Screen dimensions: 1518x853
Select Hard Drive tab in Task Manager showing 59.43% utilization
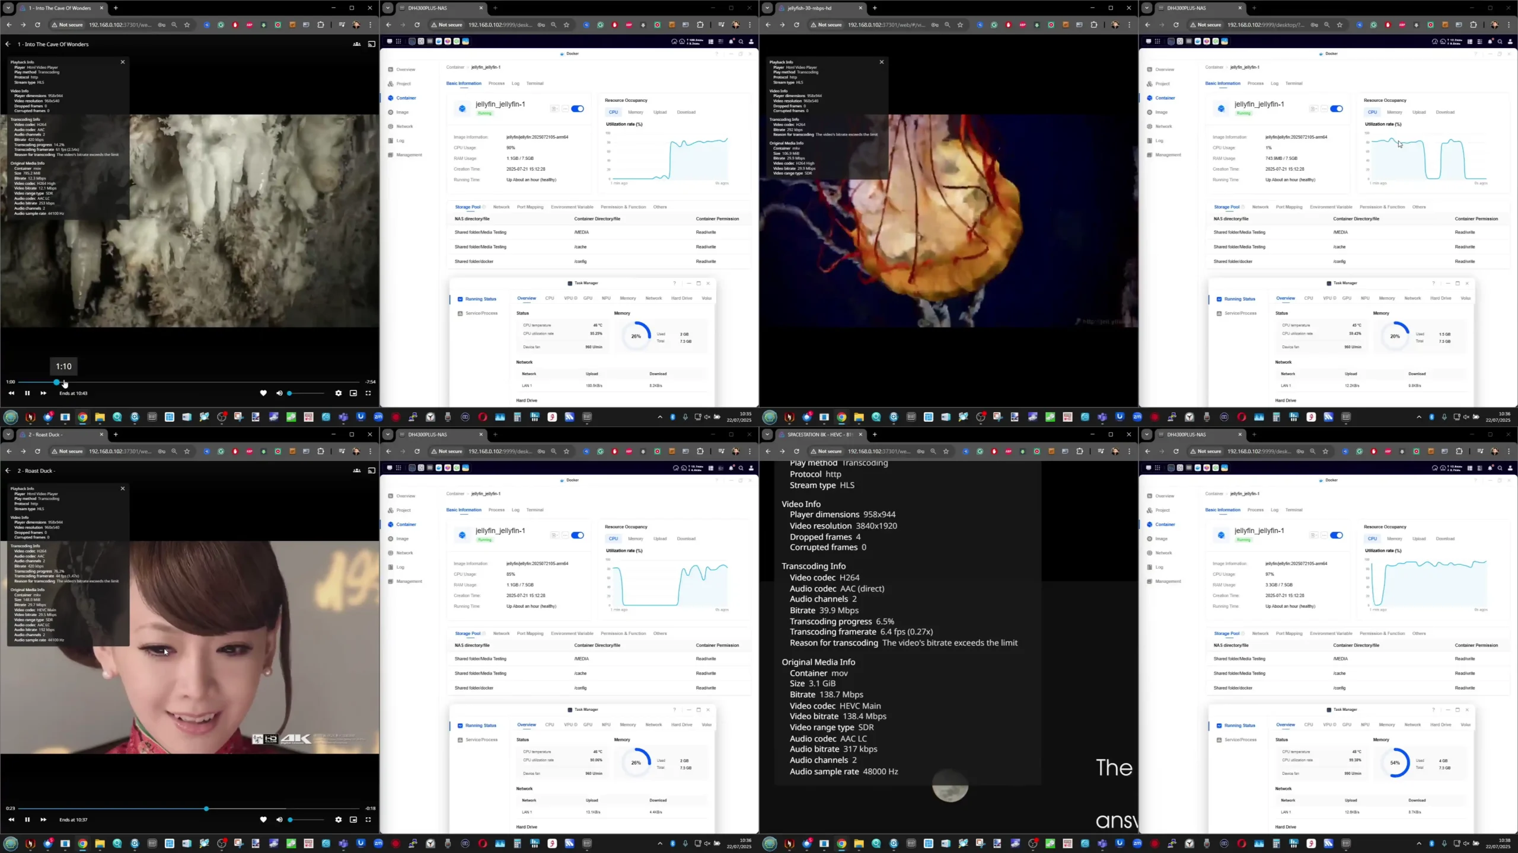click(1441, 299)
